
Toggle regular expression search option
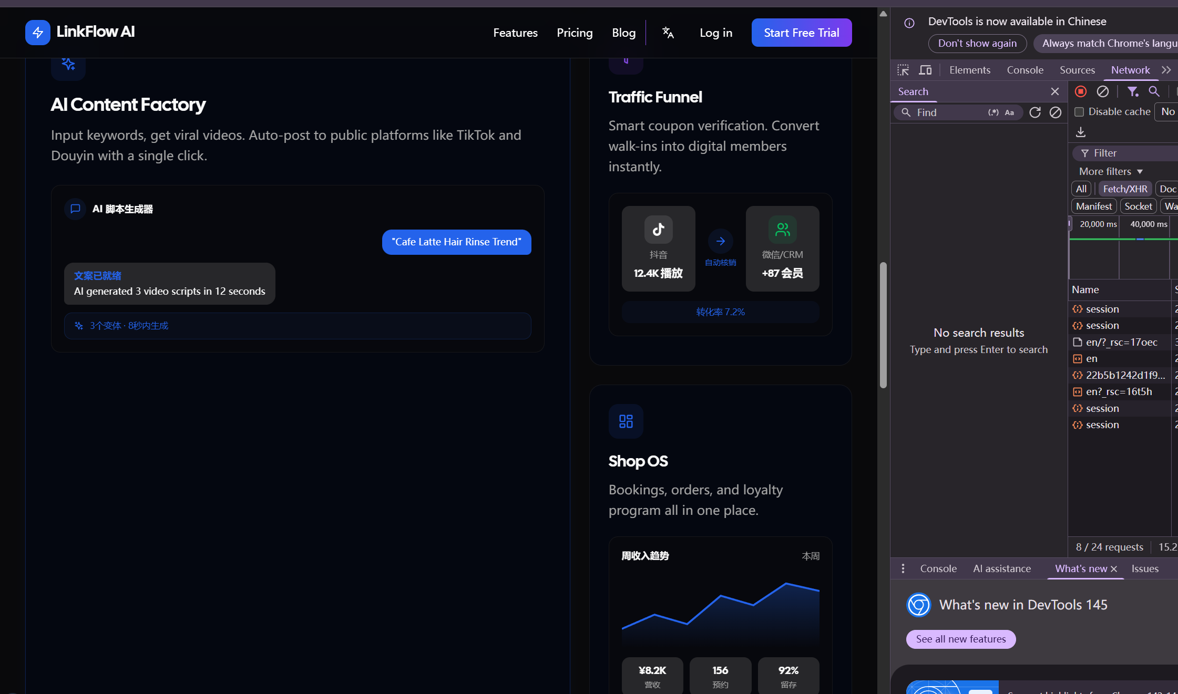point(993,112)
